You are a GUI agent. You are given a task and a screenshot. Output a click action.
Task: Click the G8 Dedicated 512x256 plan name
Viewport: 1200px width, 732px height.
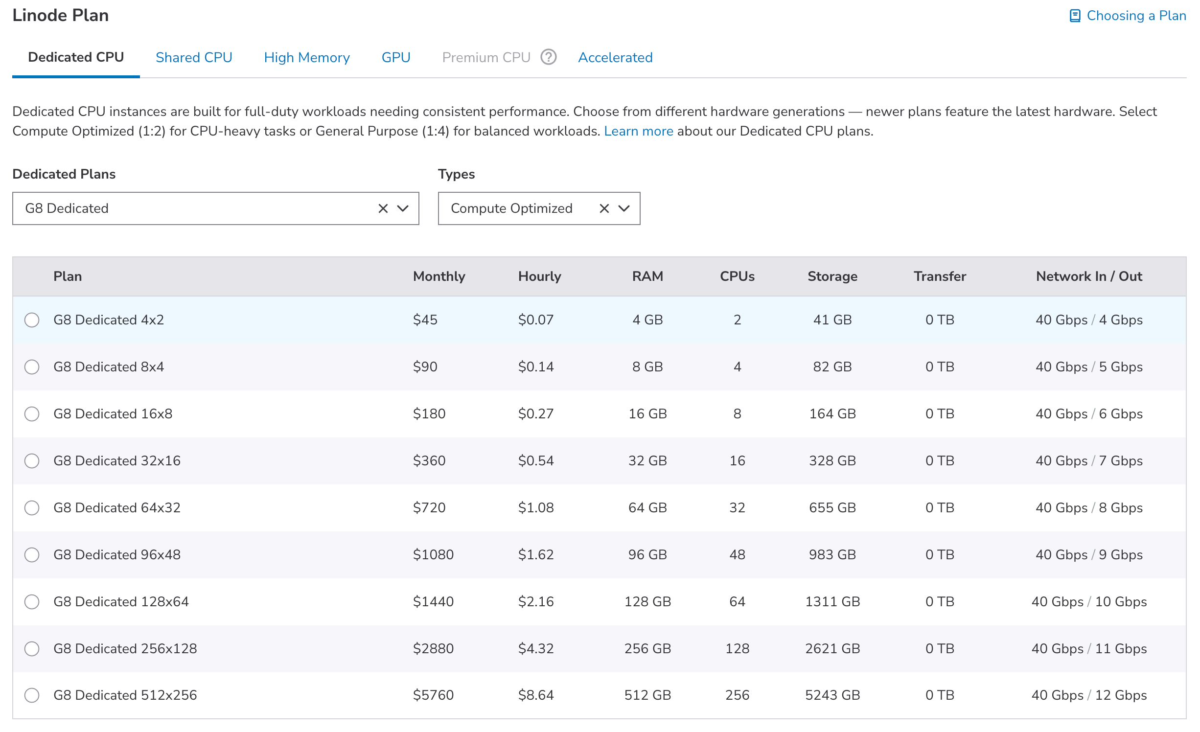[x=125, y=695]
